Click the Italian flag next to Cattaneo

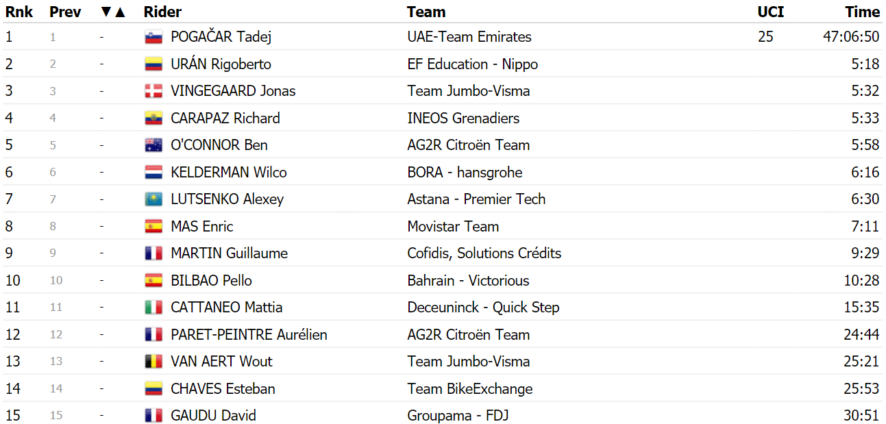(x=153, y=308)
